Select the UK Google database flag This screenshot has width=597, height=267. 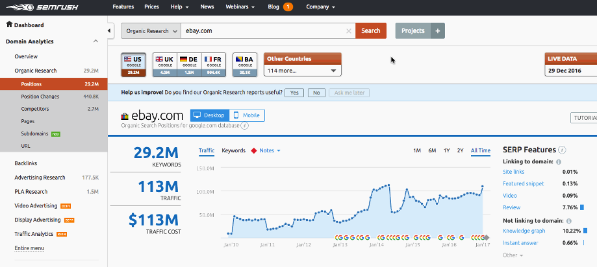165,64
